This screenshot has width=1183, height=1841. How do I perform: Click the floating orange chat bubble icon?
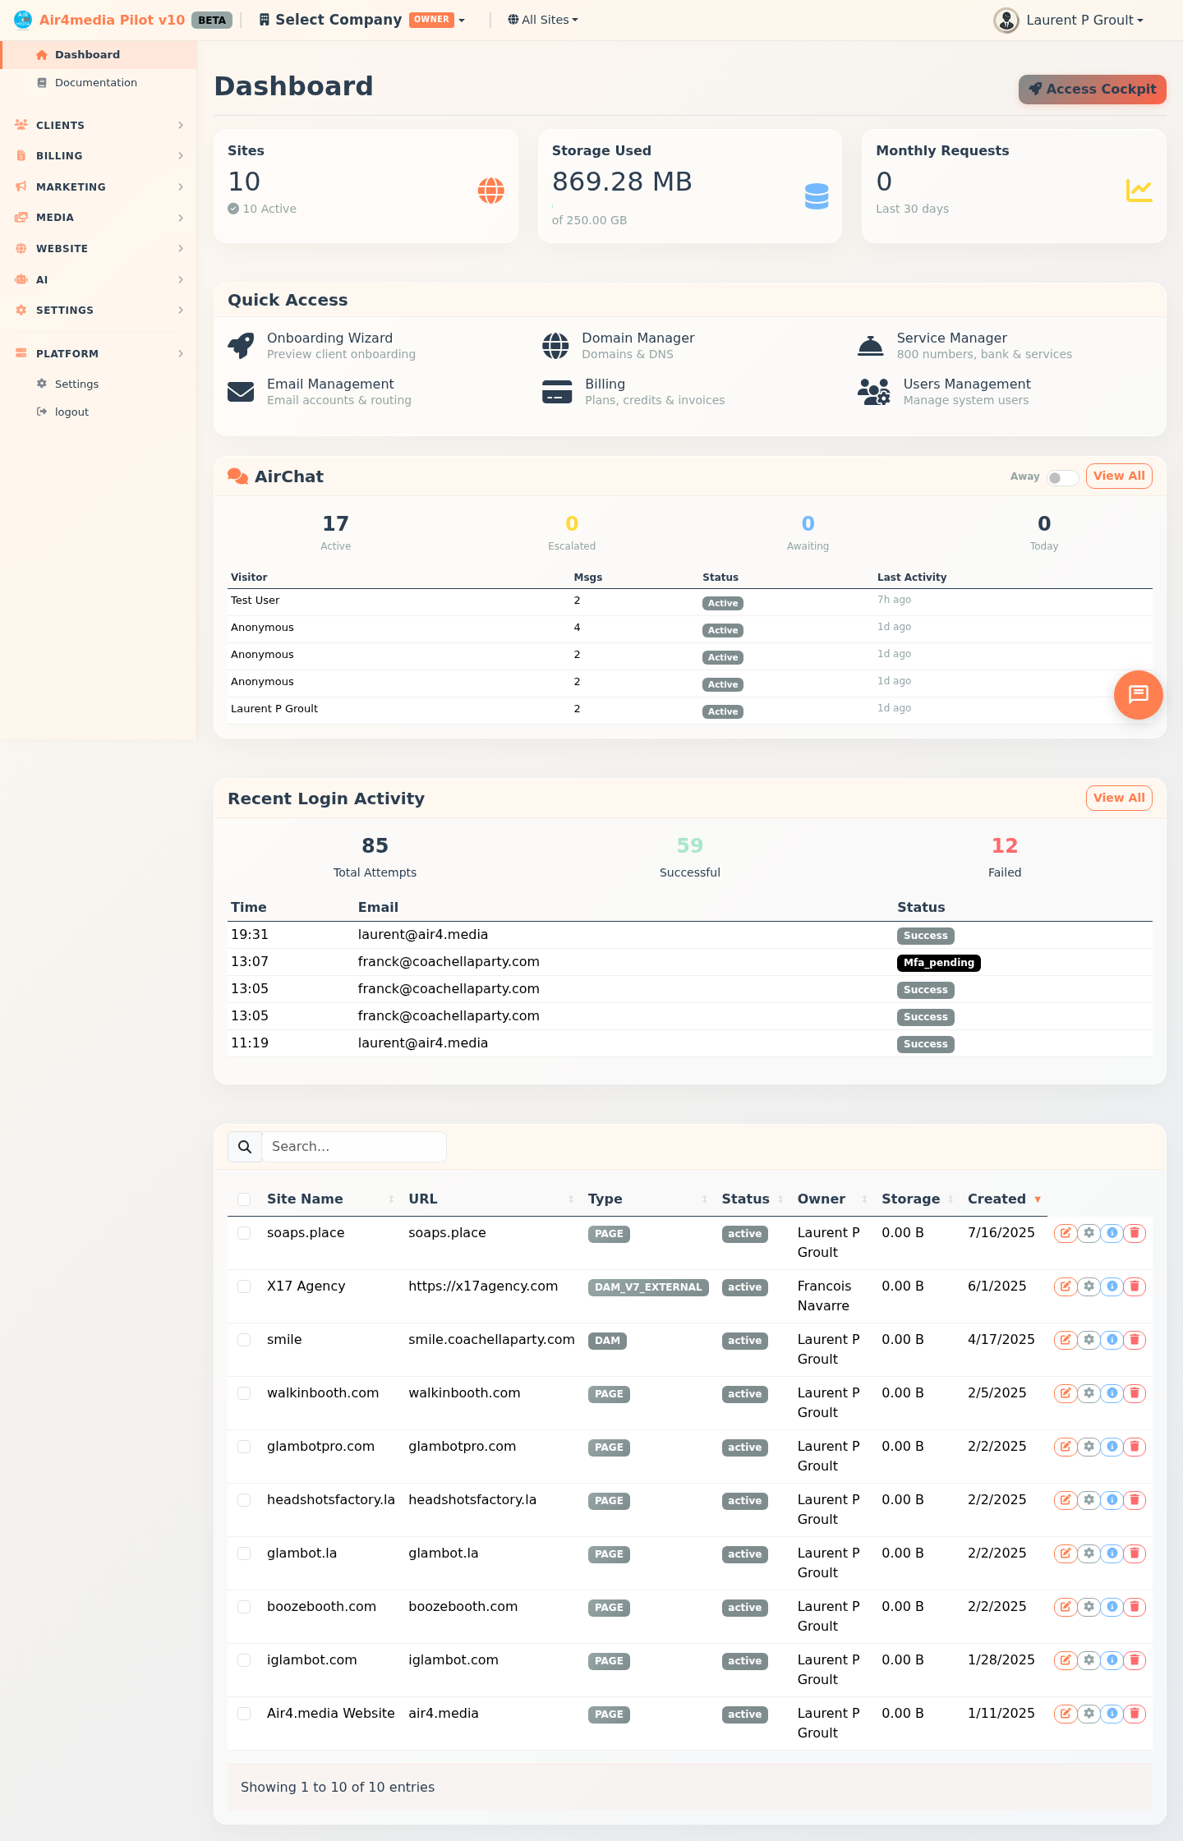pyautogui.click(x=1138, y=695)
